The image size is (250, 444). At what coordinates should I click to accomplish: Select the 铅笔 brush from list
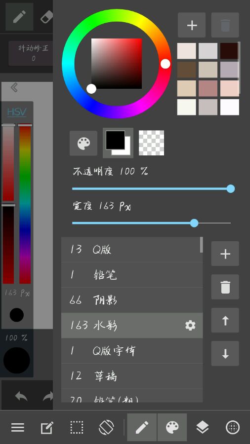(x=132, y=275)
